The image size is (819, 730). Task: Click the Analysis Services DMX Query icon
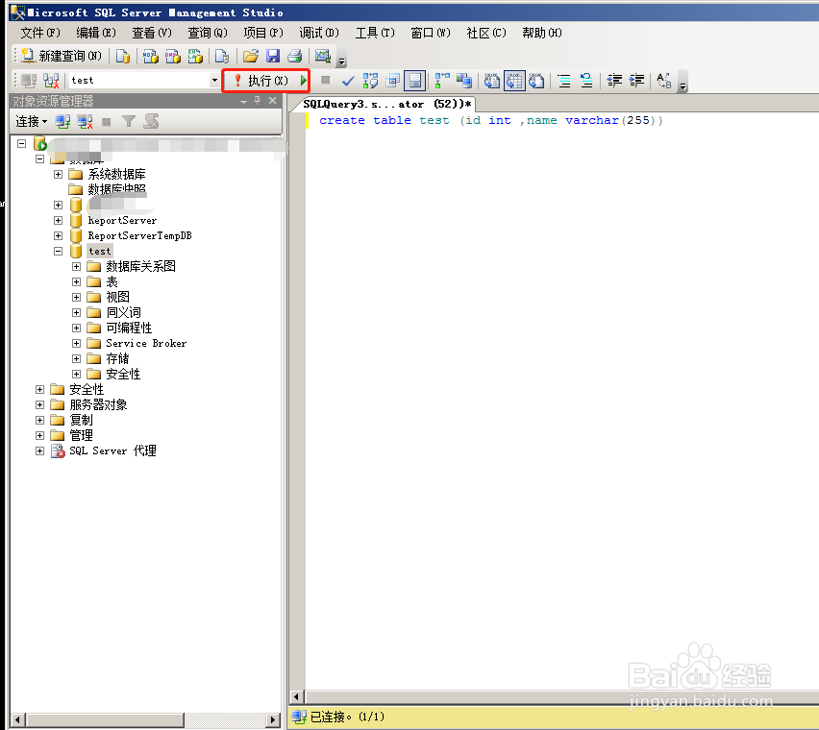[x=173, y=56]
